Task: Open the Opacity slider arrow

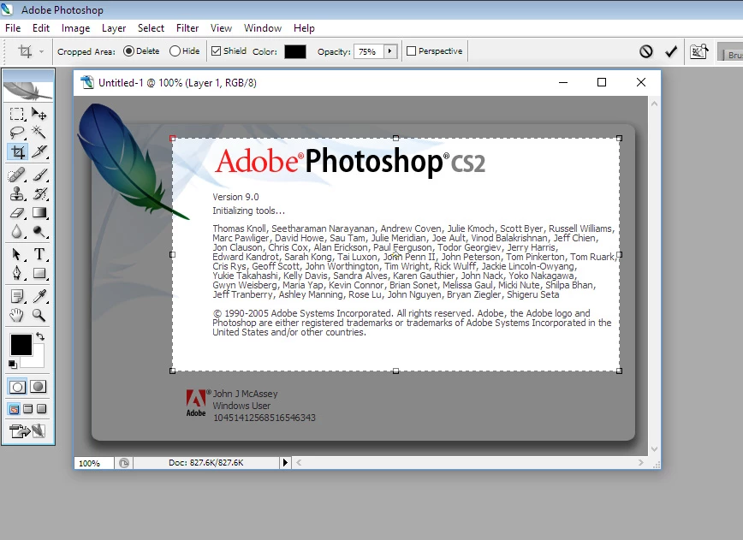Action: [x=390, y=51]
